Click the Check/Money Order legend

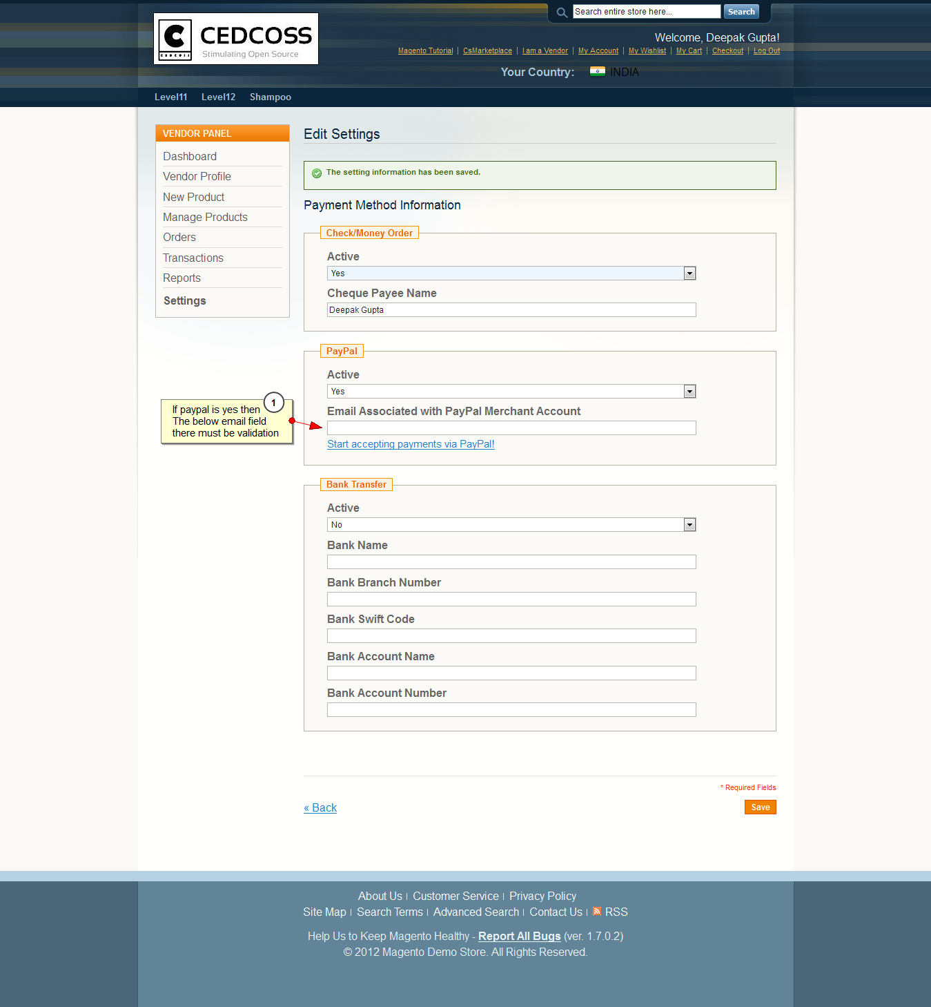pyautogui.click(x=369, y=233)
